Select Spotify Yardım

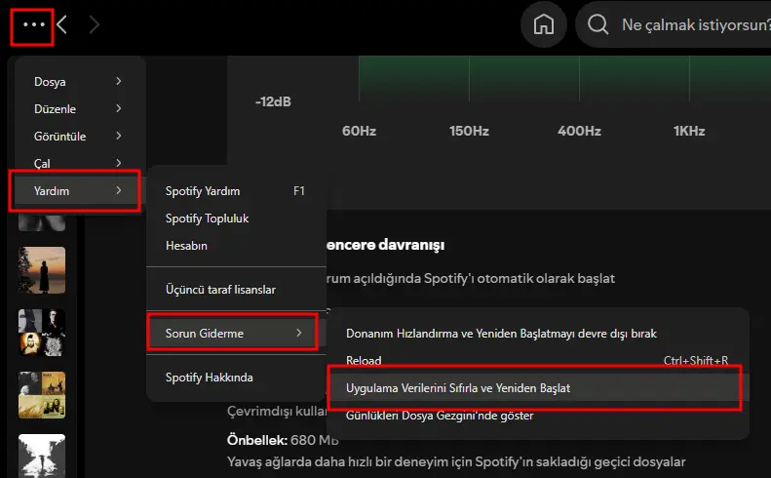coord(236,191)
